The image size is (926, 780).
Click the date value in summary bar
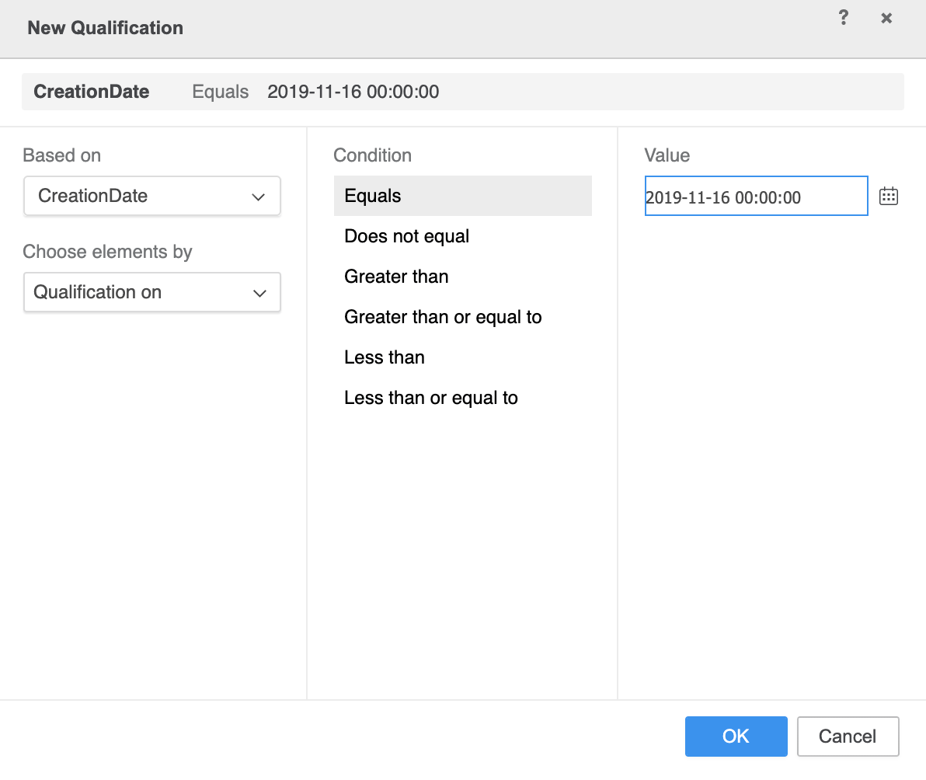pos(353,92)
